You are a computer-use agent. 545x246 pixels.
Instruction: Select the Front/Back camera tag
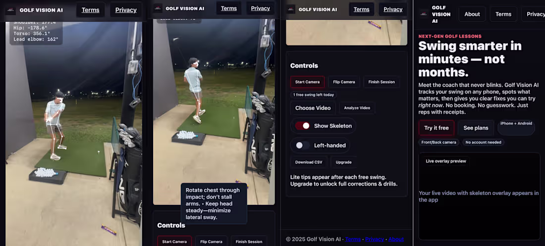coord(438,142)
